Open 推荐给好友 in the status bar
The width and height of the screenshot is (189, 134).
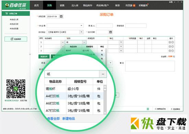click(x=160, y=109)
